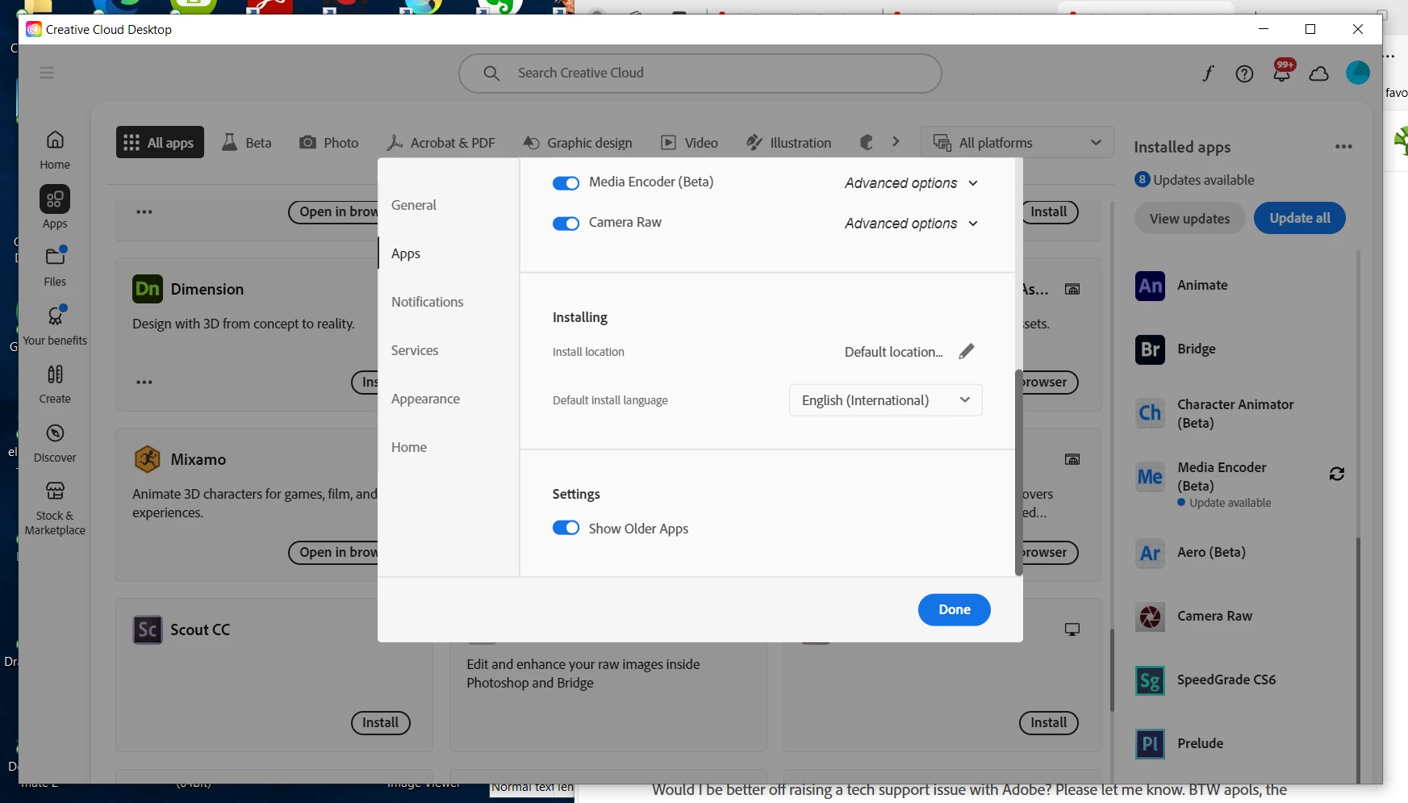
Task: Click the Mixamo app icon
Action: coord(147,459)
